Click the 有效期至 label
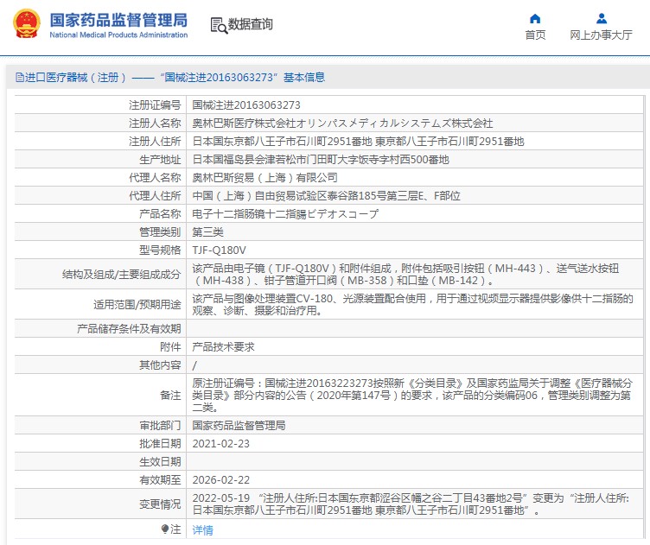 [160, 480]
